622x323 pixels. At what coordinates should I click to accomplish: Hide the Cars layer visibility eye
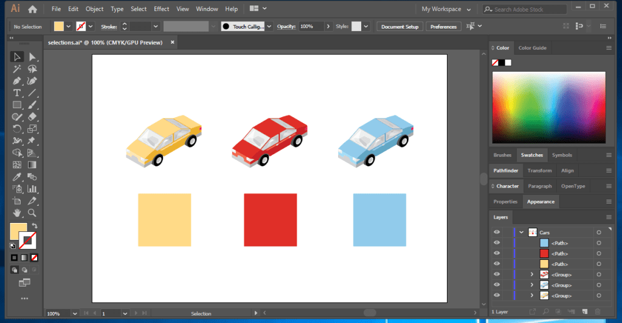(x=497, y=233)
